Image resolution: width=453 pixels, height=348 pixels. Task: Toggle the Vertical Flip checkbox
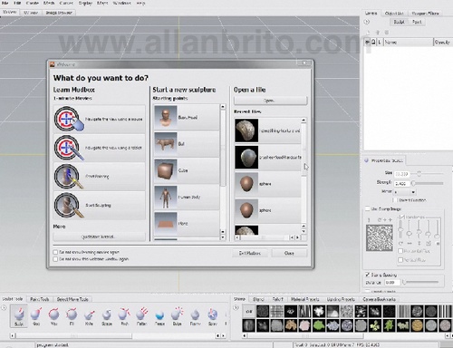pos(400,260)
